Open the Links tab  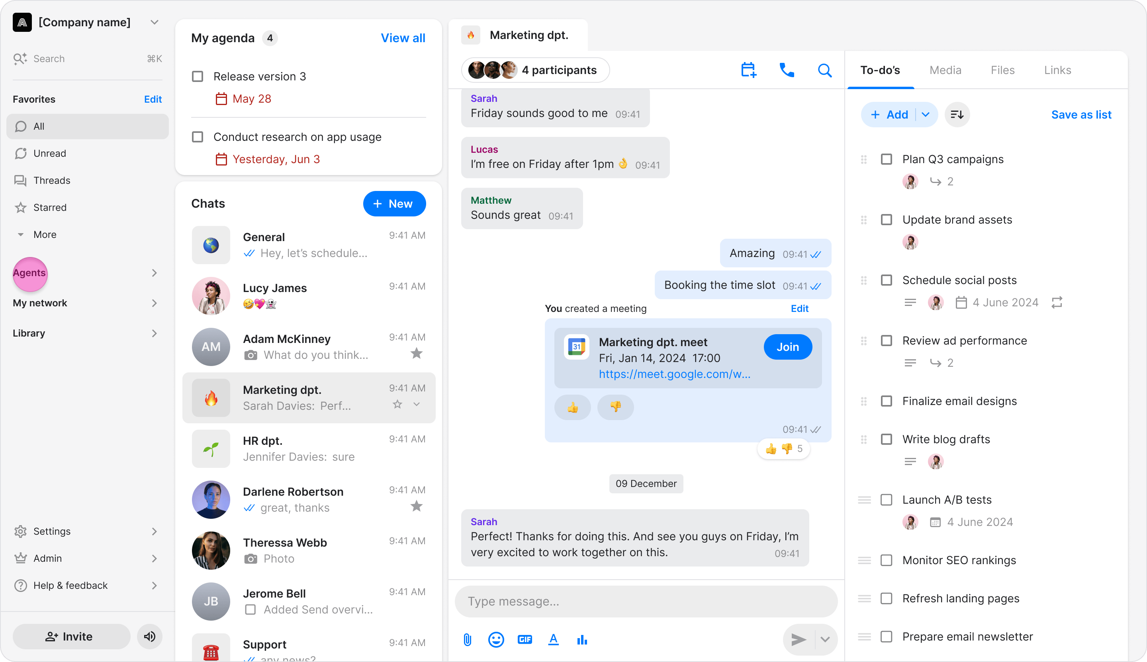1057,70
